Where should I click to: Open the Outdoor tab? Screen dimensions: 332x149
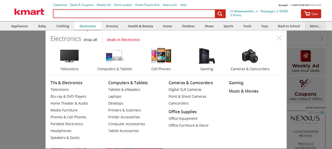[188, 26]
